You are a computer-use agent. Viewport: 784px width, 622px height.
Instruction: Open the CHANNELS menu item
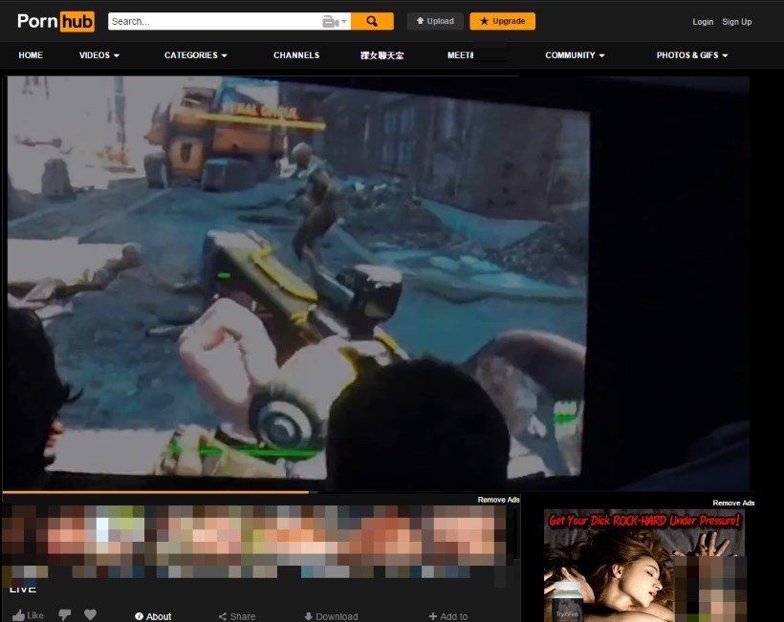coord(296,55)
